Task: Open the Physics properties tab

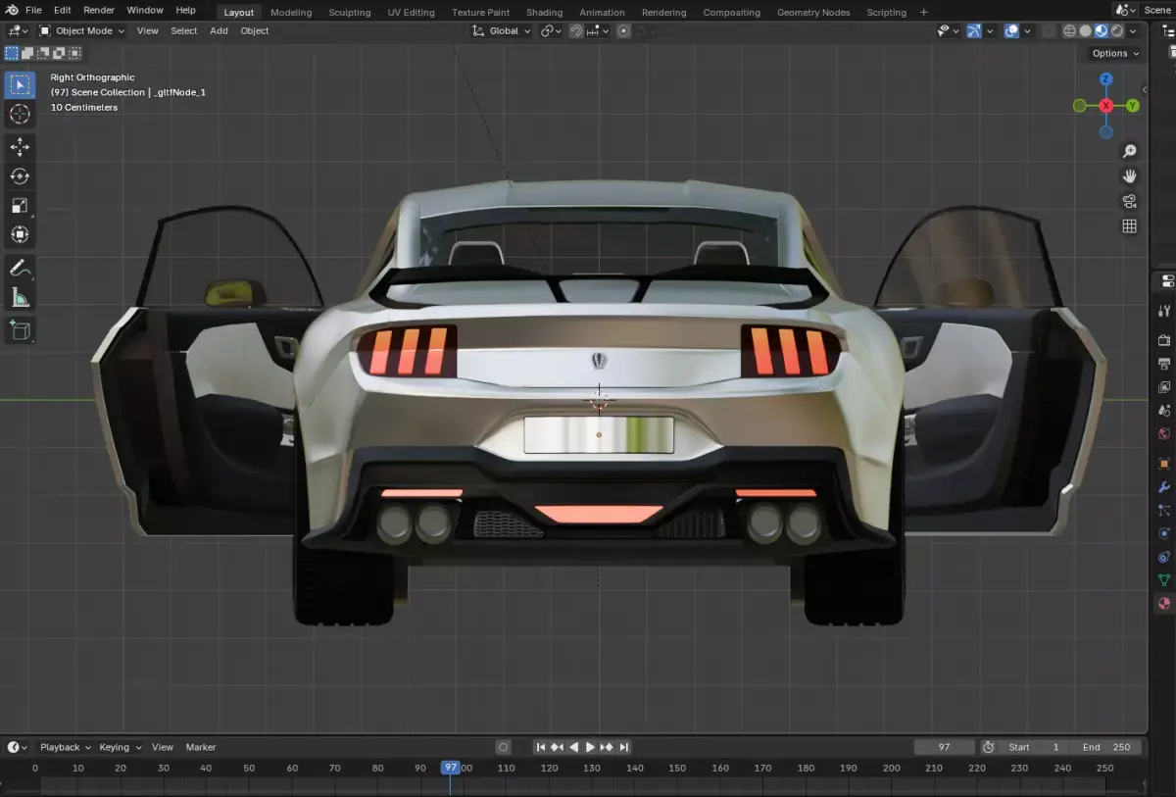Action: point(1164,534)
